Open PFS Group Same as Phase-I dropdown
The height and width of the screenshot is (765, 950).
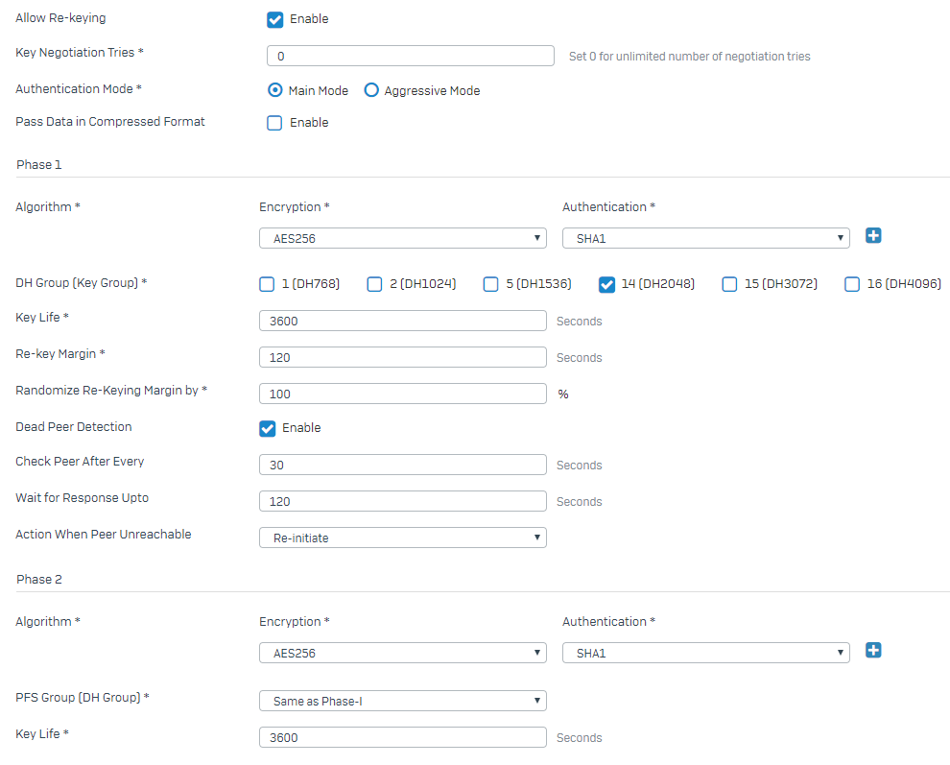[x=403, y=701]
